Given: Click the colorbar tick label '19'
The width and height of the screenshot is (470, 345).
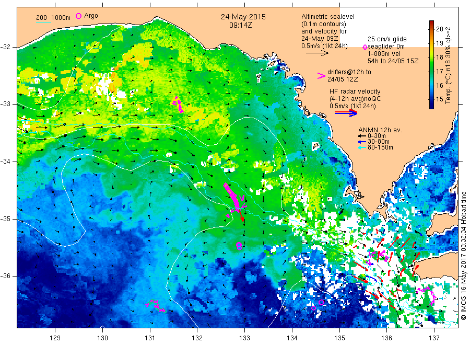Looking at the screenshot, I should [x=439, y=43].
